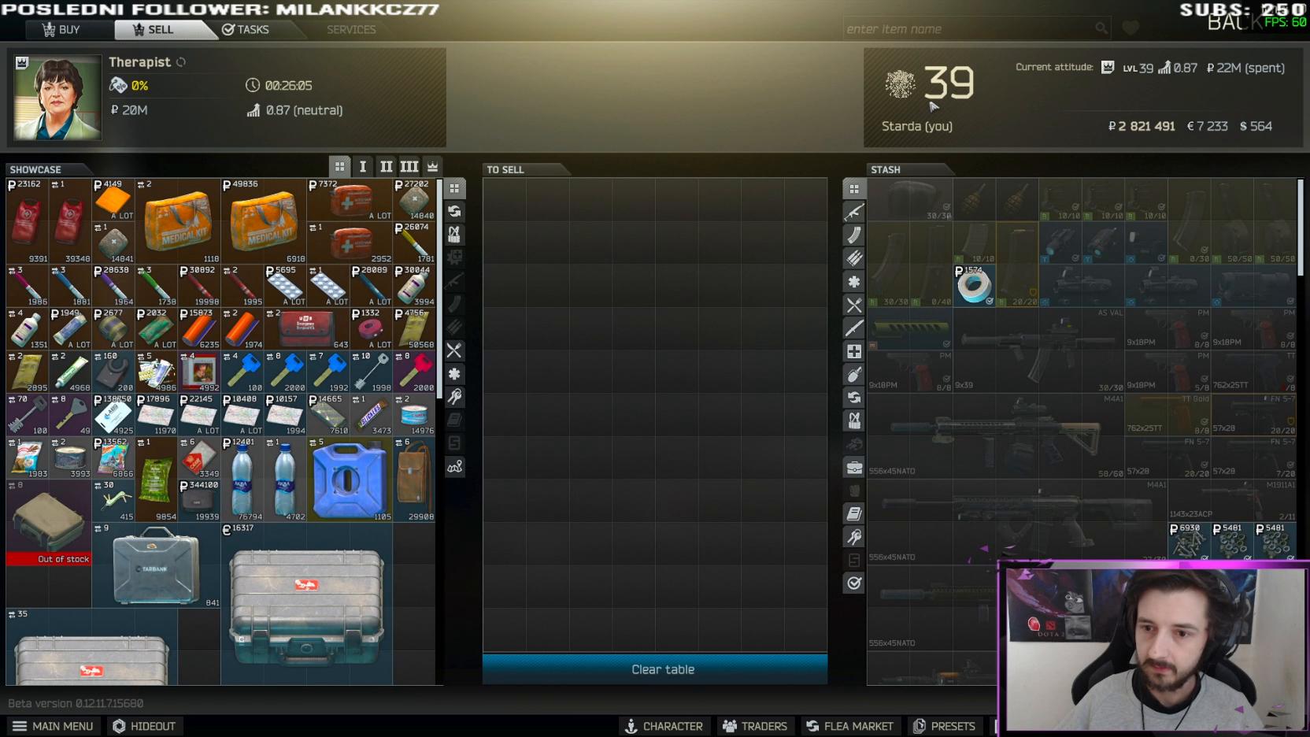Select the T H I C C case priced 16317 euros
This screenshot has width=1310, height=737.
point(306,604)
